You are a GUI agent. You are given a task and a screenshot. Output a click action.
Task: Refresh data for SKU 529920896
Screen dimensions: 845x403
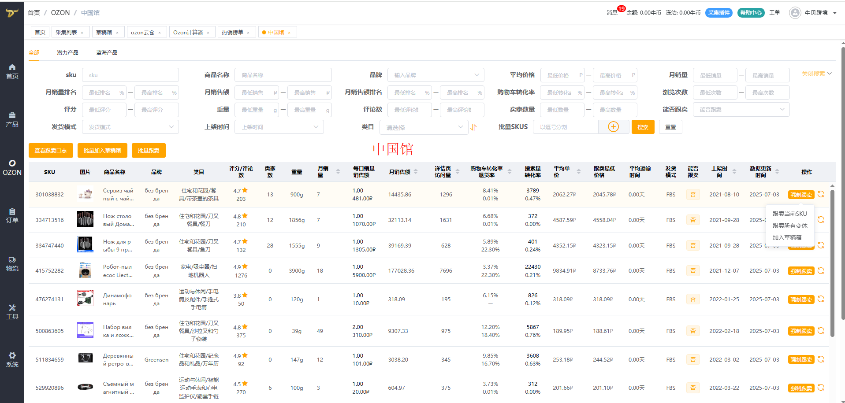[821, 388]
